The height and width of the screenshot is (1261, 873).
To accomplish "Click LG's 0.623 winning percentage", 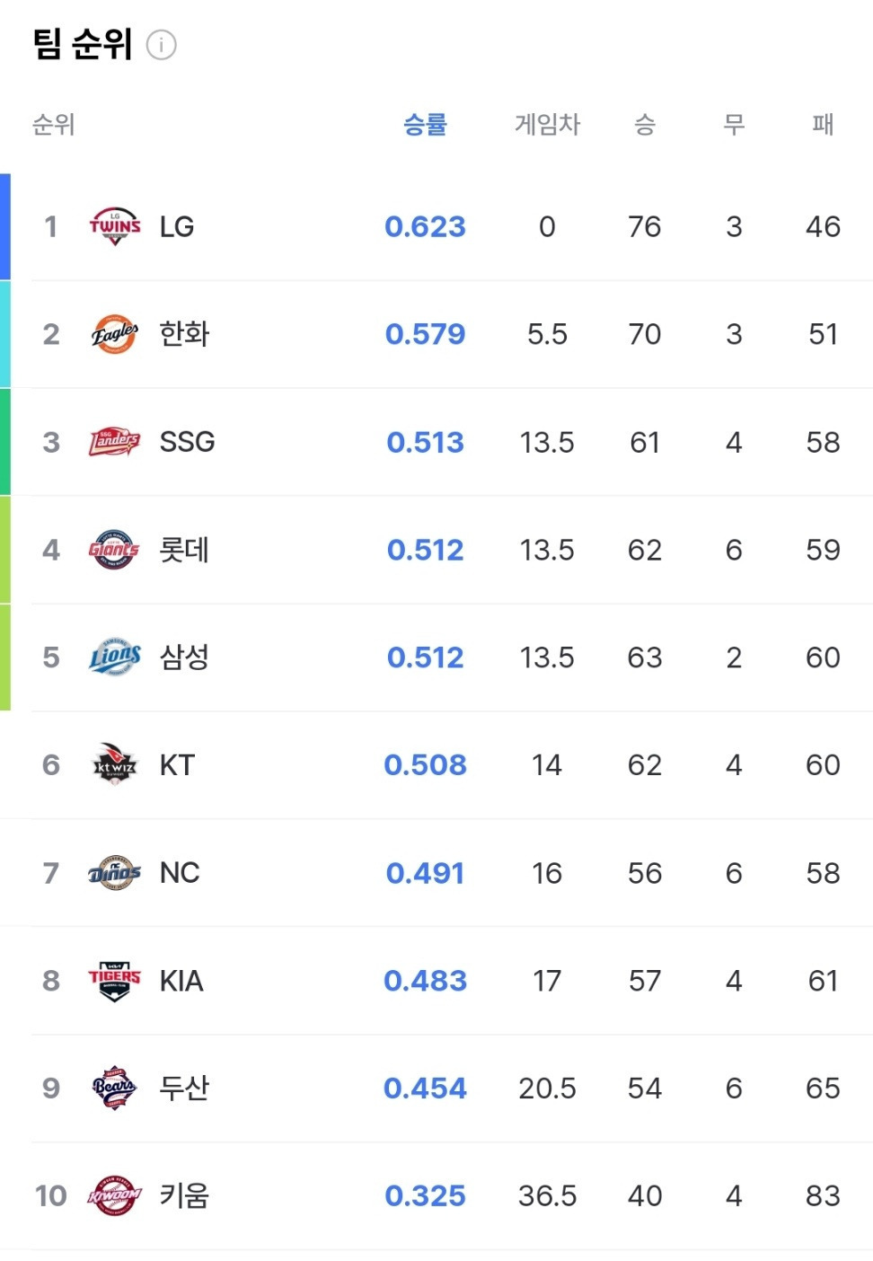I will (x=425, y=226).
